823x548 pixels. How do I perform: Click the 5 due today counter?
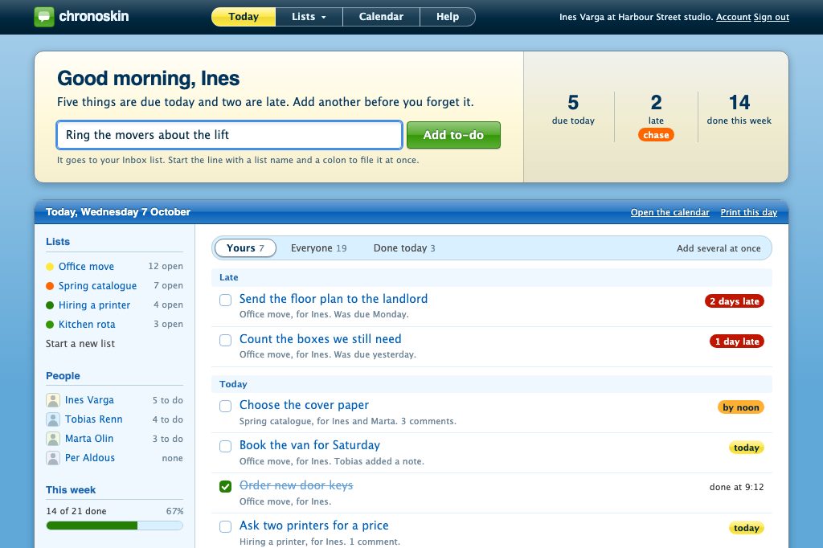click(x=573, y=109)
